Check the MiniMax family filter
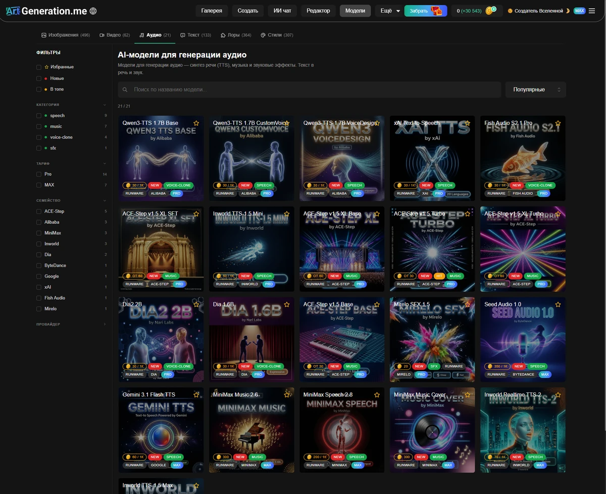 coord(39,233)
